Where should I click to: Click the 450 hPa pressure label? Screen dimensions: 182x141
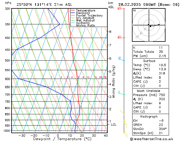click(x=8, y=50)
